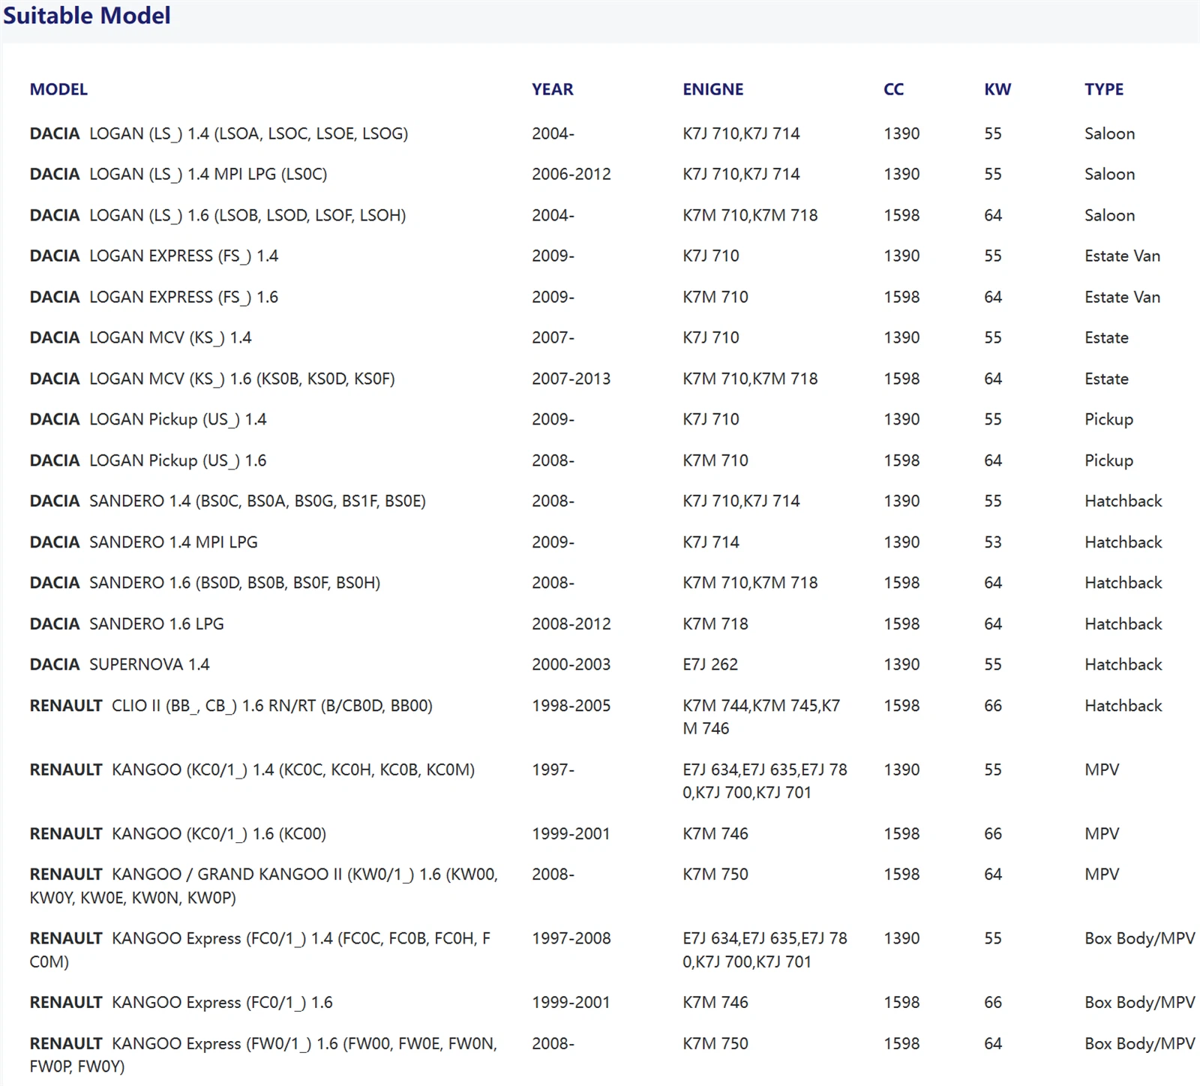The image size is (1200, 1086).
Task: Click year '2006-2012' of LOGAN MPI LPG
Action: [571, 174]
